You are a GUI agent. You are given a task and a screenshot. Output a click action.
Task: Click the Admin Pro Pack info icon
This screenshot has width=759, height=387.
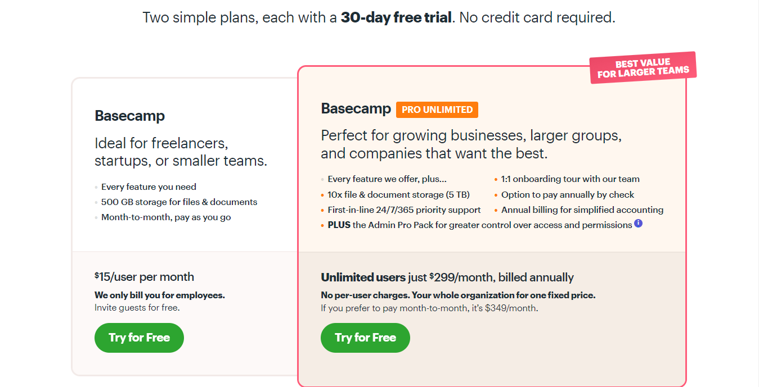tap(638, 224)
